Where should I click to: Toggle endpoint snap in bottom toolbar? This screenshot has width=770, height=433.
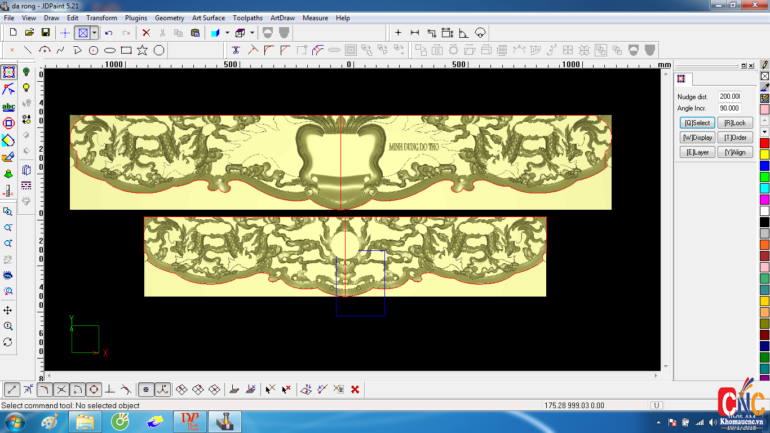pyautogui.click(x=12, y=389)
